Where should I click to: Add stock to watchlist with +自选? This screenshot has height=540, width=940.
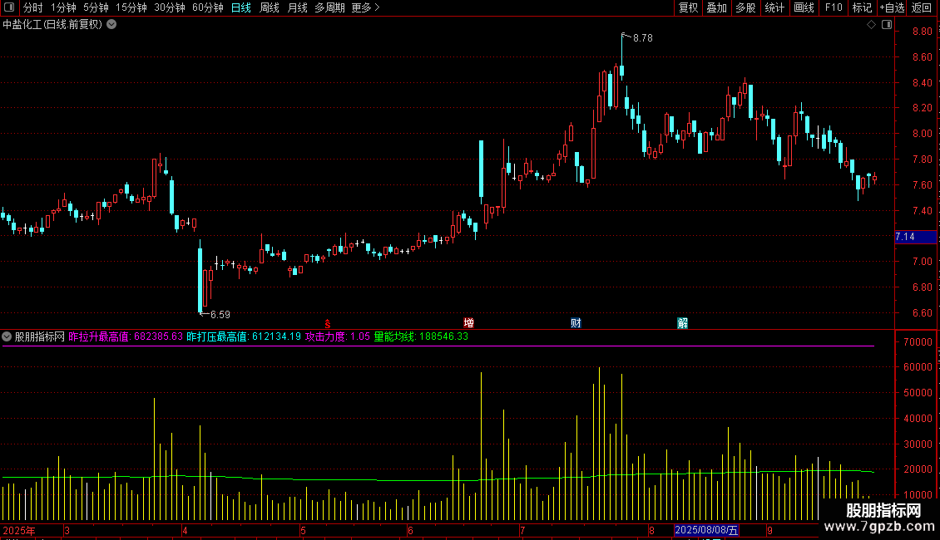click(x=892, y=7)
